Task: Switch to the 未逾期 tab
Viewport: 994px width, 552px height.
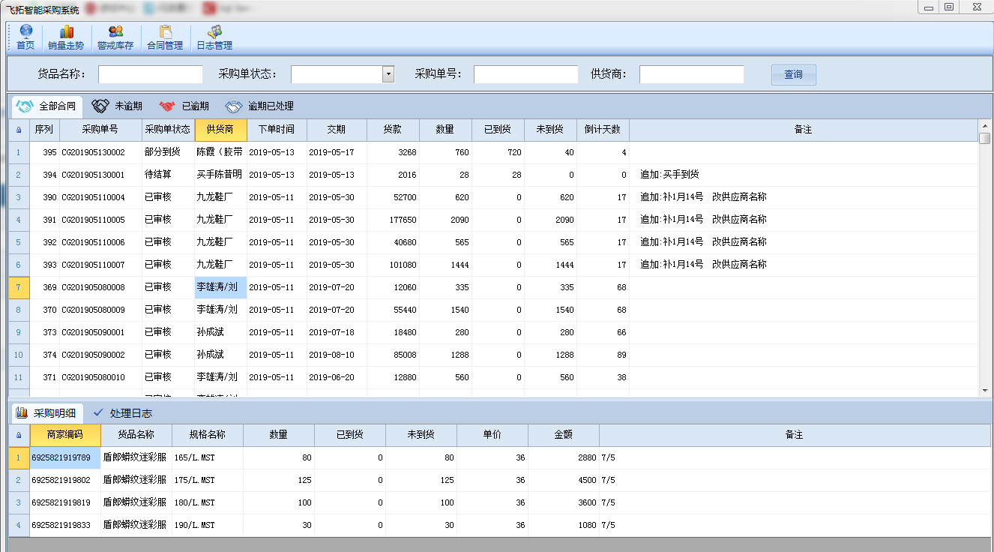Action: 117,106
